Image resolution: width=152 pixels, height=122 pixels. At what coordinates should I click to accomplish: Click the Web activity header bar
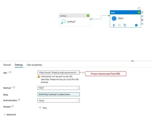tap(125, 12)
